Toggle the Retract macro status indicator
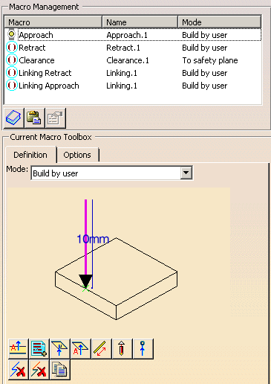 (11, 48)
